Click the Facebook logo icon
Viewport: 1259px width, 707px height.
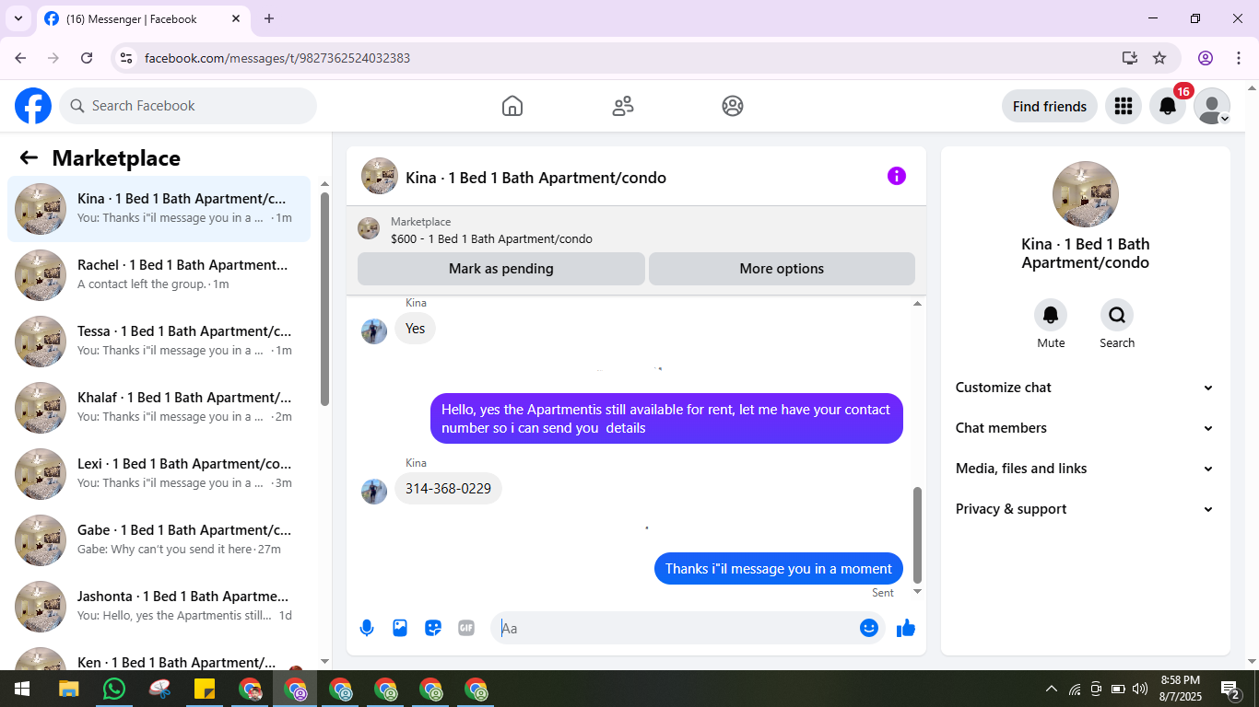point(33,106)
